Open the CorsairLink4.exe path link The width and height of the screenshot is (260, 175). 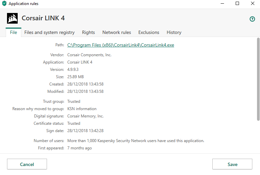(121, 45)
